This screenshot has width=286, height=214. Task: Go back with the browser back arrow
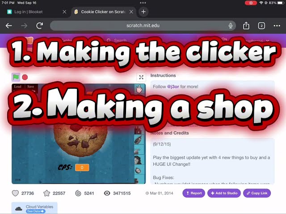9,26
